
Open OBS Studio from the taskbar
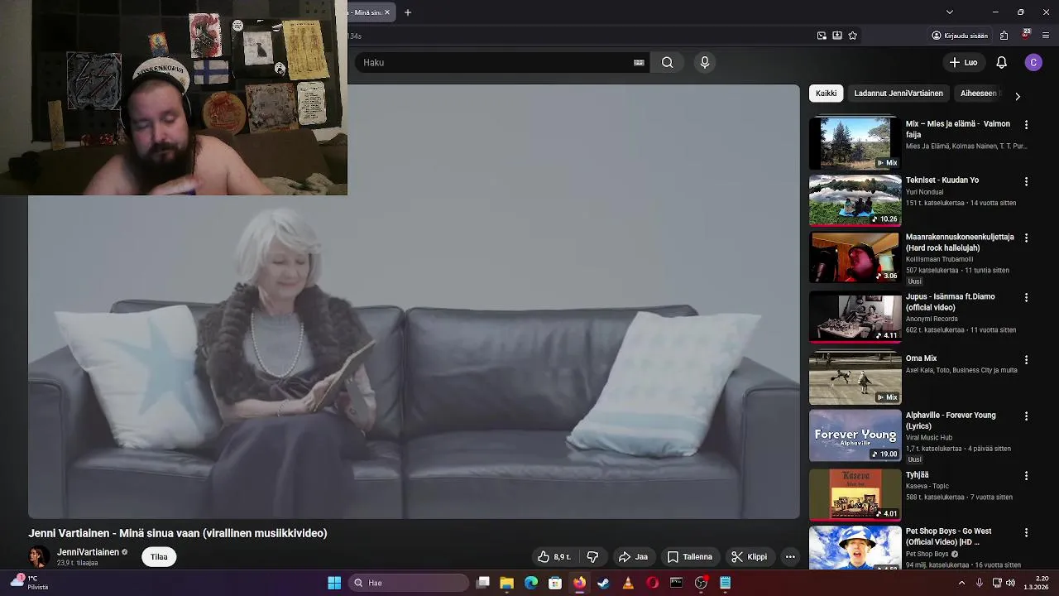[x=701, y=583]
